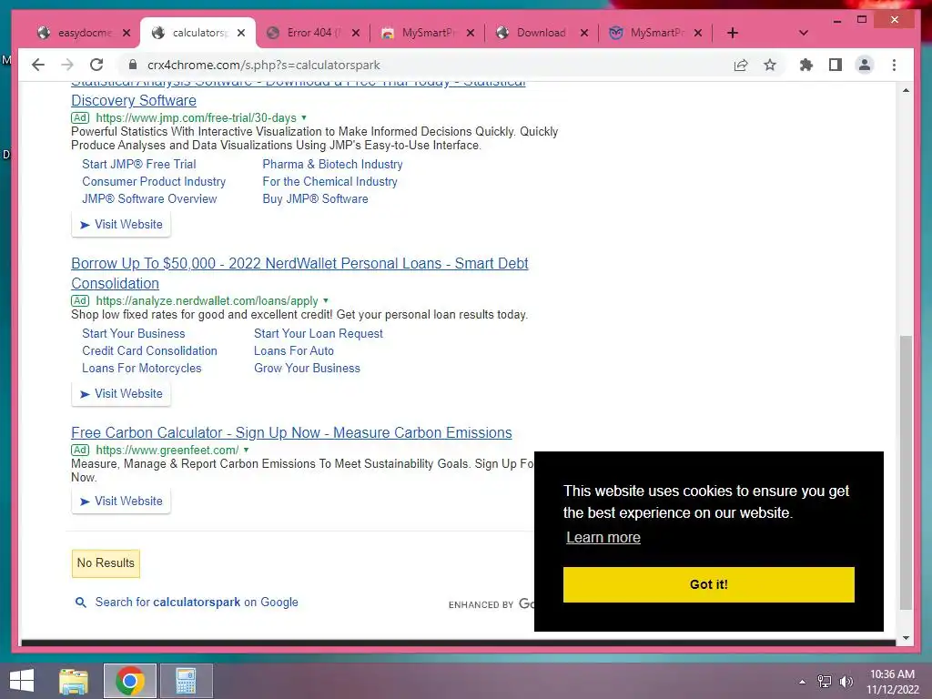The image size is (932, 699).
Task: Open Credit Card Consolidation link
Action: (150, 350)
